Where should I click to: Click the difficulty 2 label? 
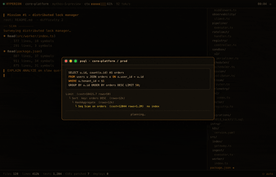52,20
